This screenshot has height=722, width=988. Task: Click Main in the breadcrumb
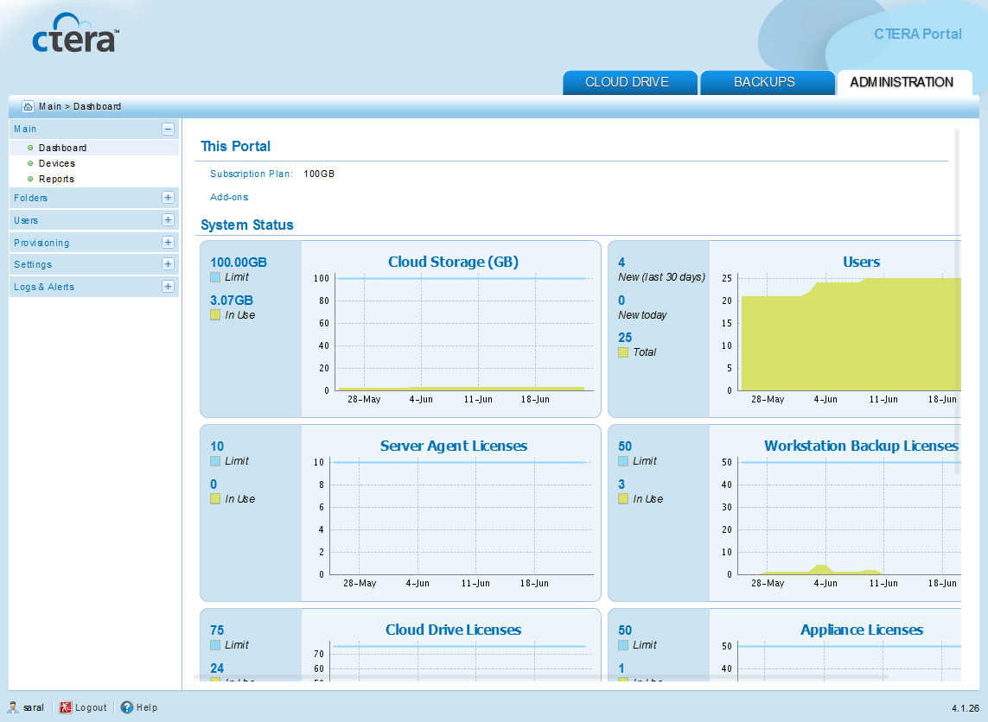(50, 106)
